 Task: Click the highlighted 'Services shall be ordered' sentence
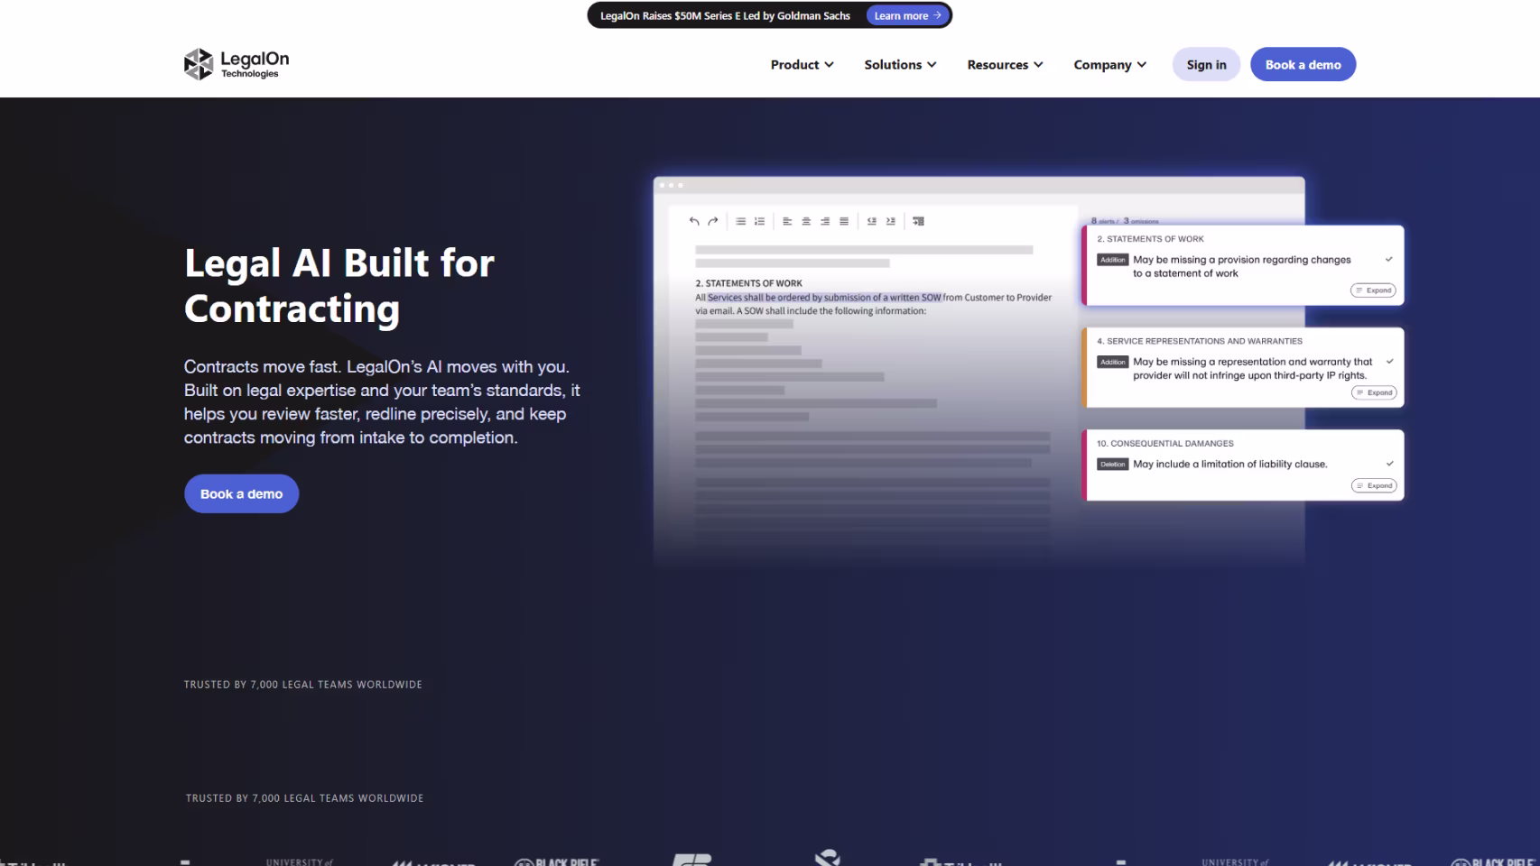coord(824,298)
